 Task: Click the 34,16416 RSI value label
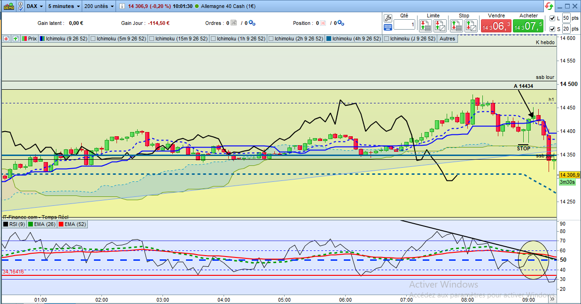point(13,272)
